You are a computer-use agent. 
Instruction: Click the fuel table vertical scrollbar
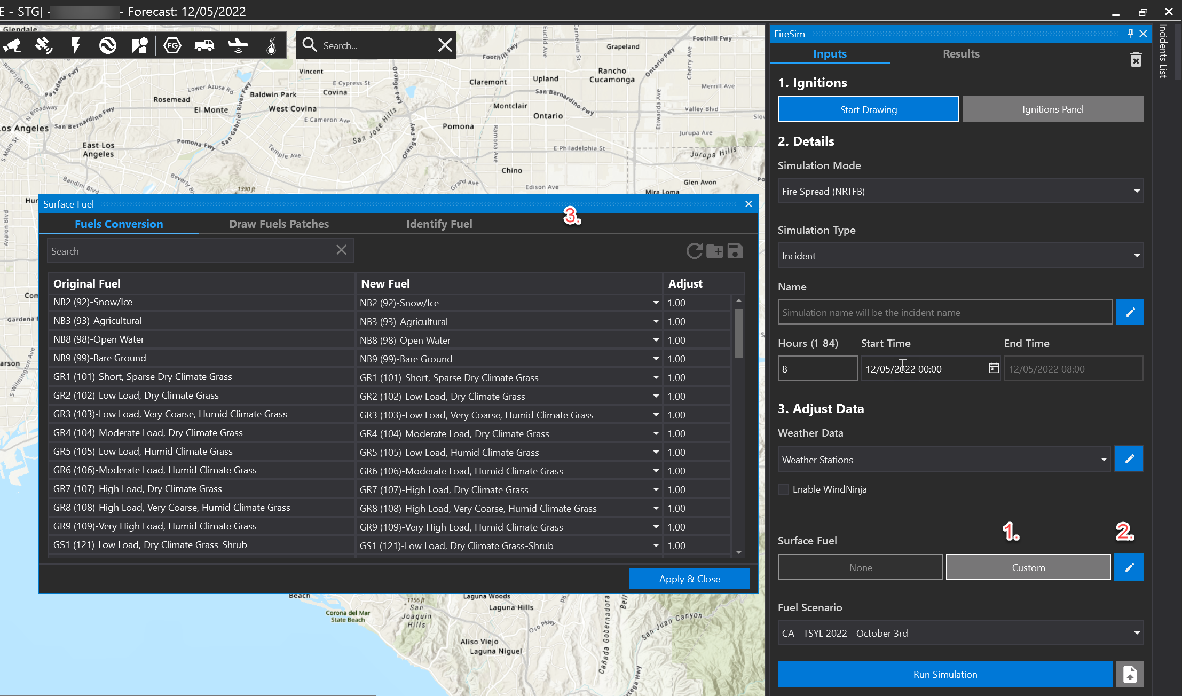pyautogui.click(x=739, y=334)
